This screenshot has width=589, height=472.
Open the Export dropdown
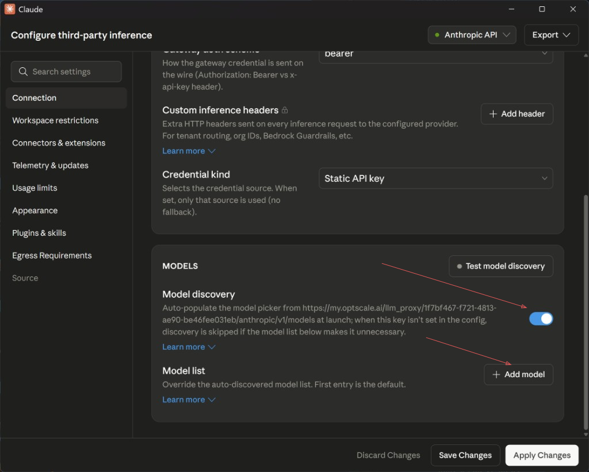(551, 35)
